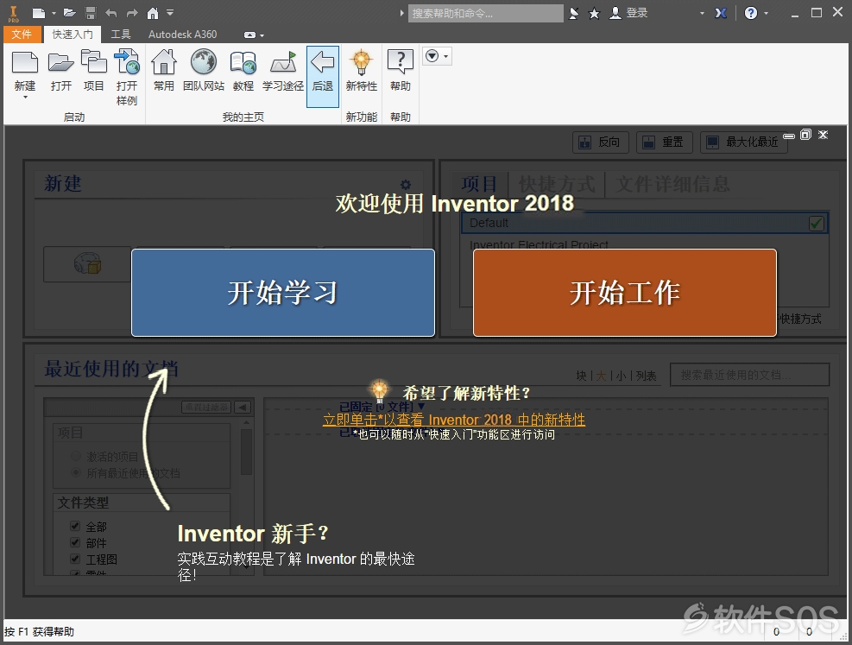Screen dimensions: 852x645
Task: Expand the dropdown arrow beside the help icon
Action: pyautogui.click(x=766, y=13)
